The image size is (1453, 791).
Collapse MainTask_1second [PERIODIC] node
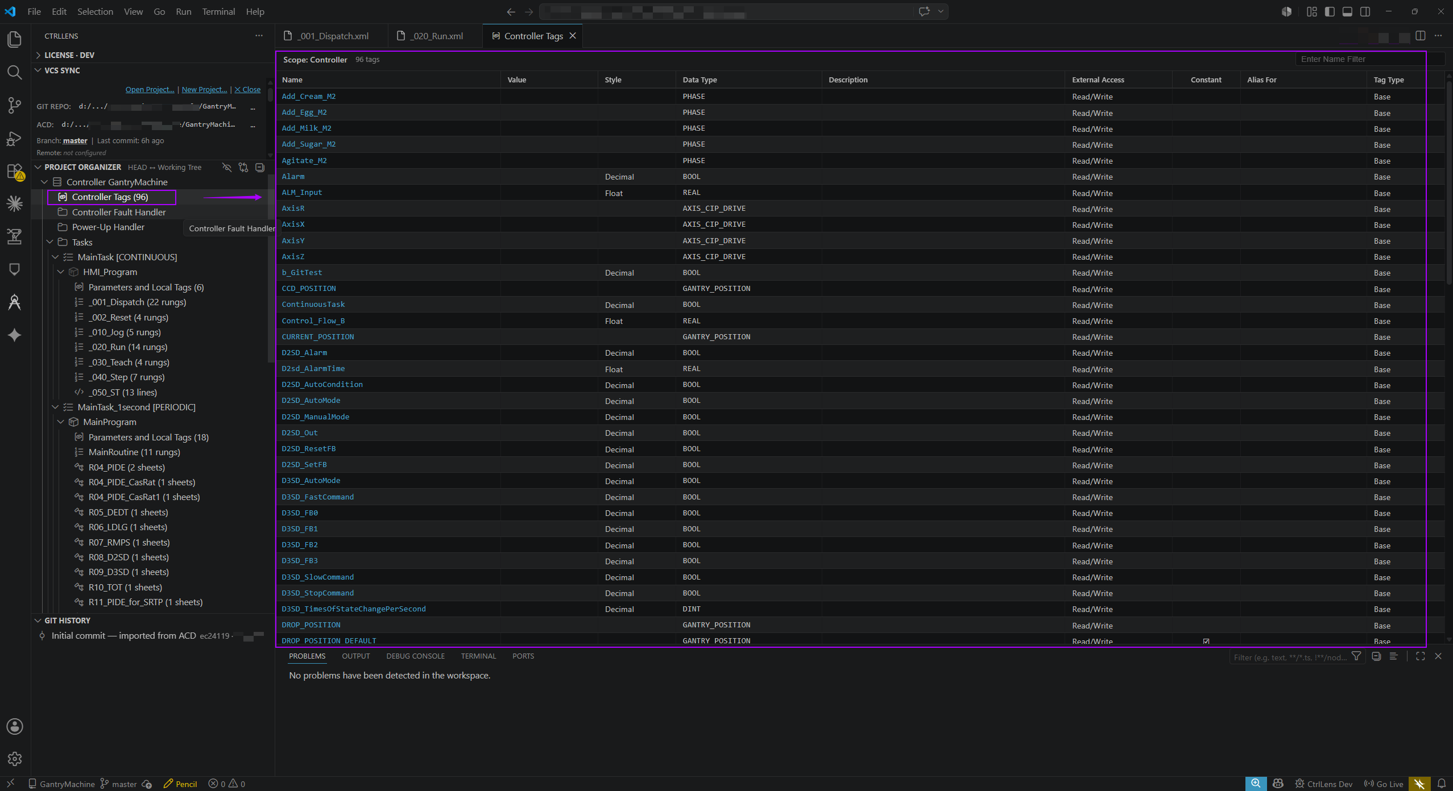55,407
